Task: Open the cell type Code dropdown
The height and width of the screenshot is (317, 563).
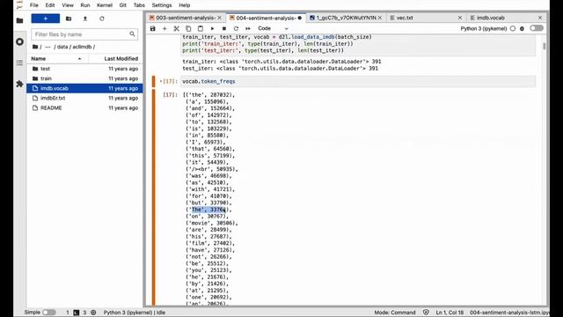Action: coord(273,28)
